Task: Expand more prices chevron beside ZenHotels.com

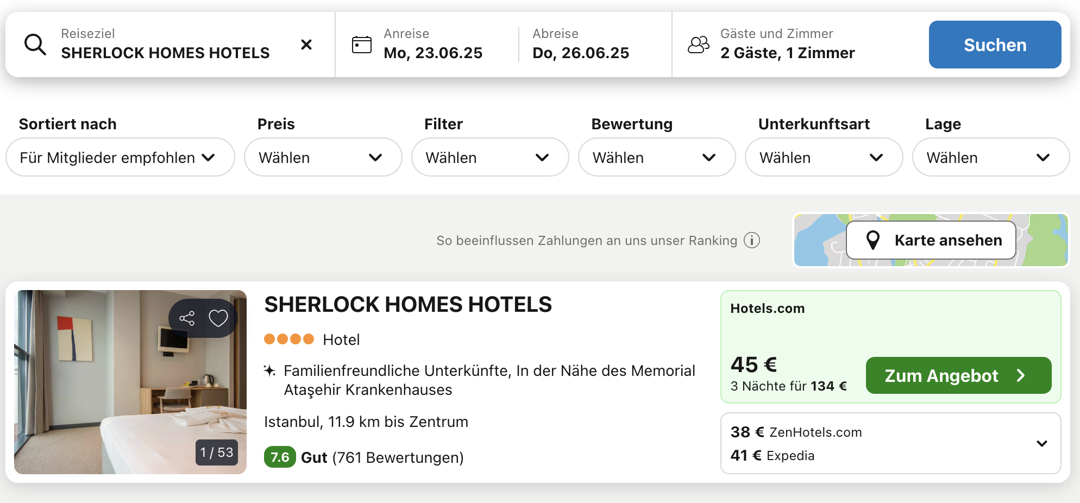Action: [x=1042, y=444]
